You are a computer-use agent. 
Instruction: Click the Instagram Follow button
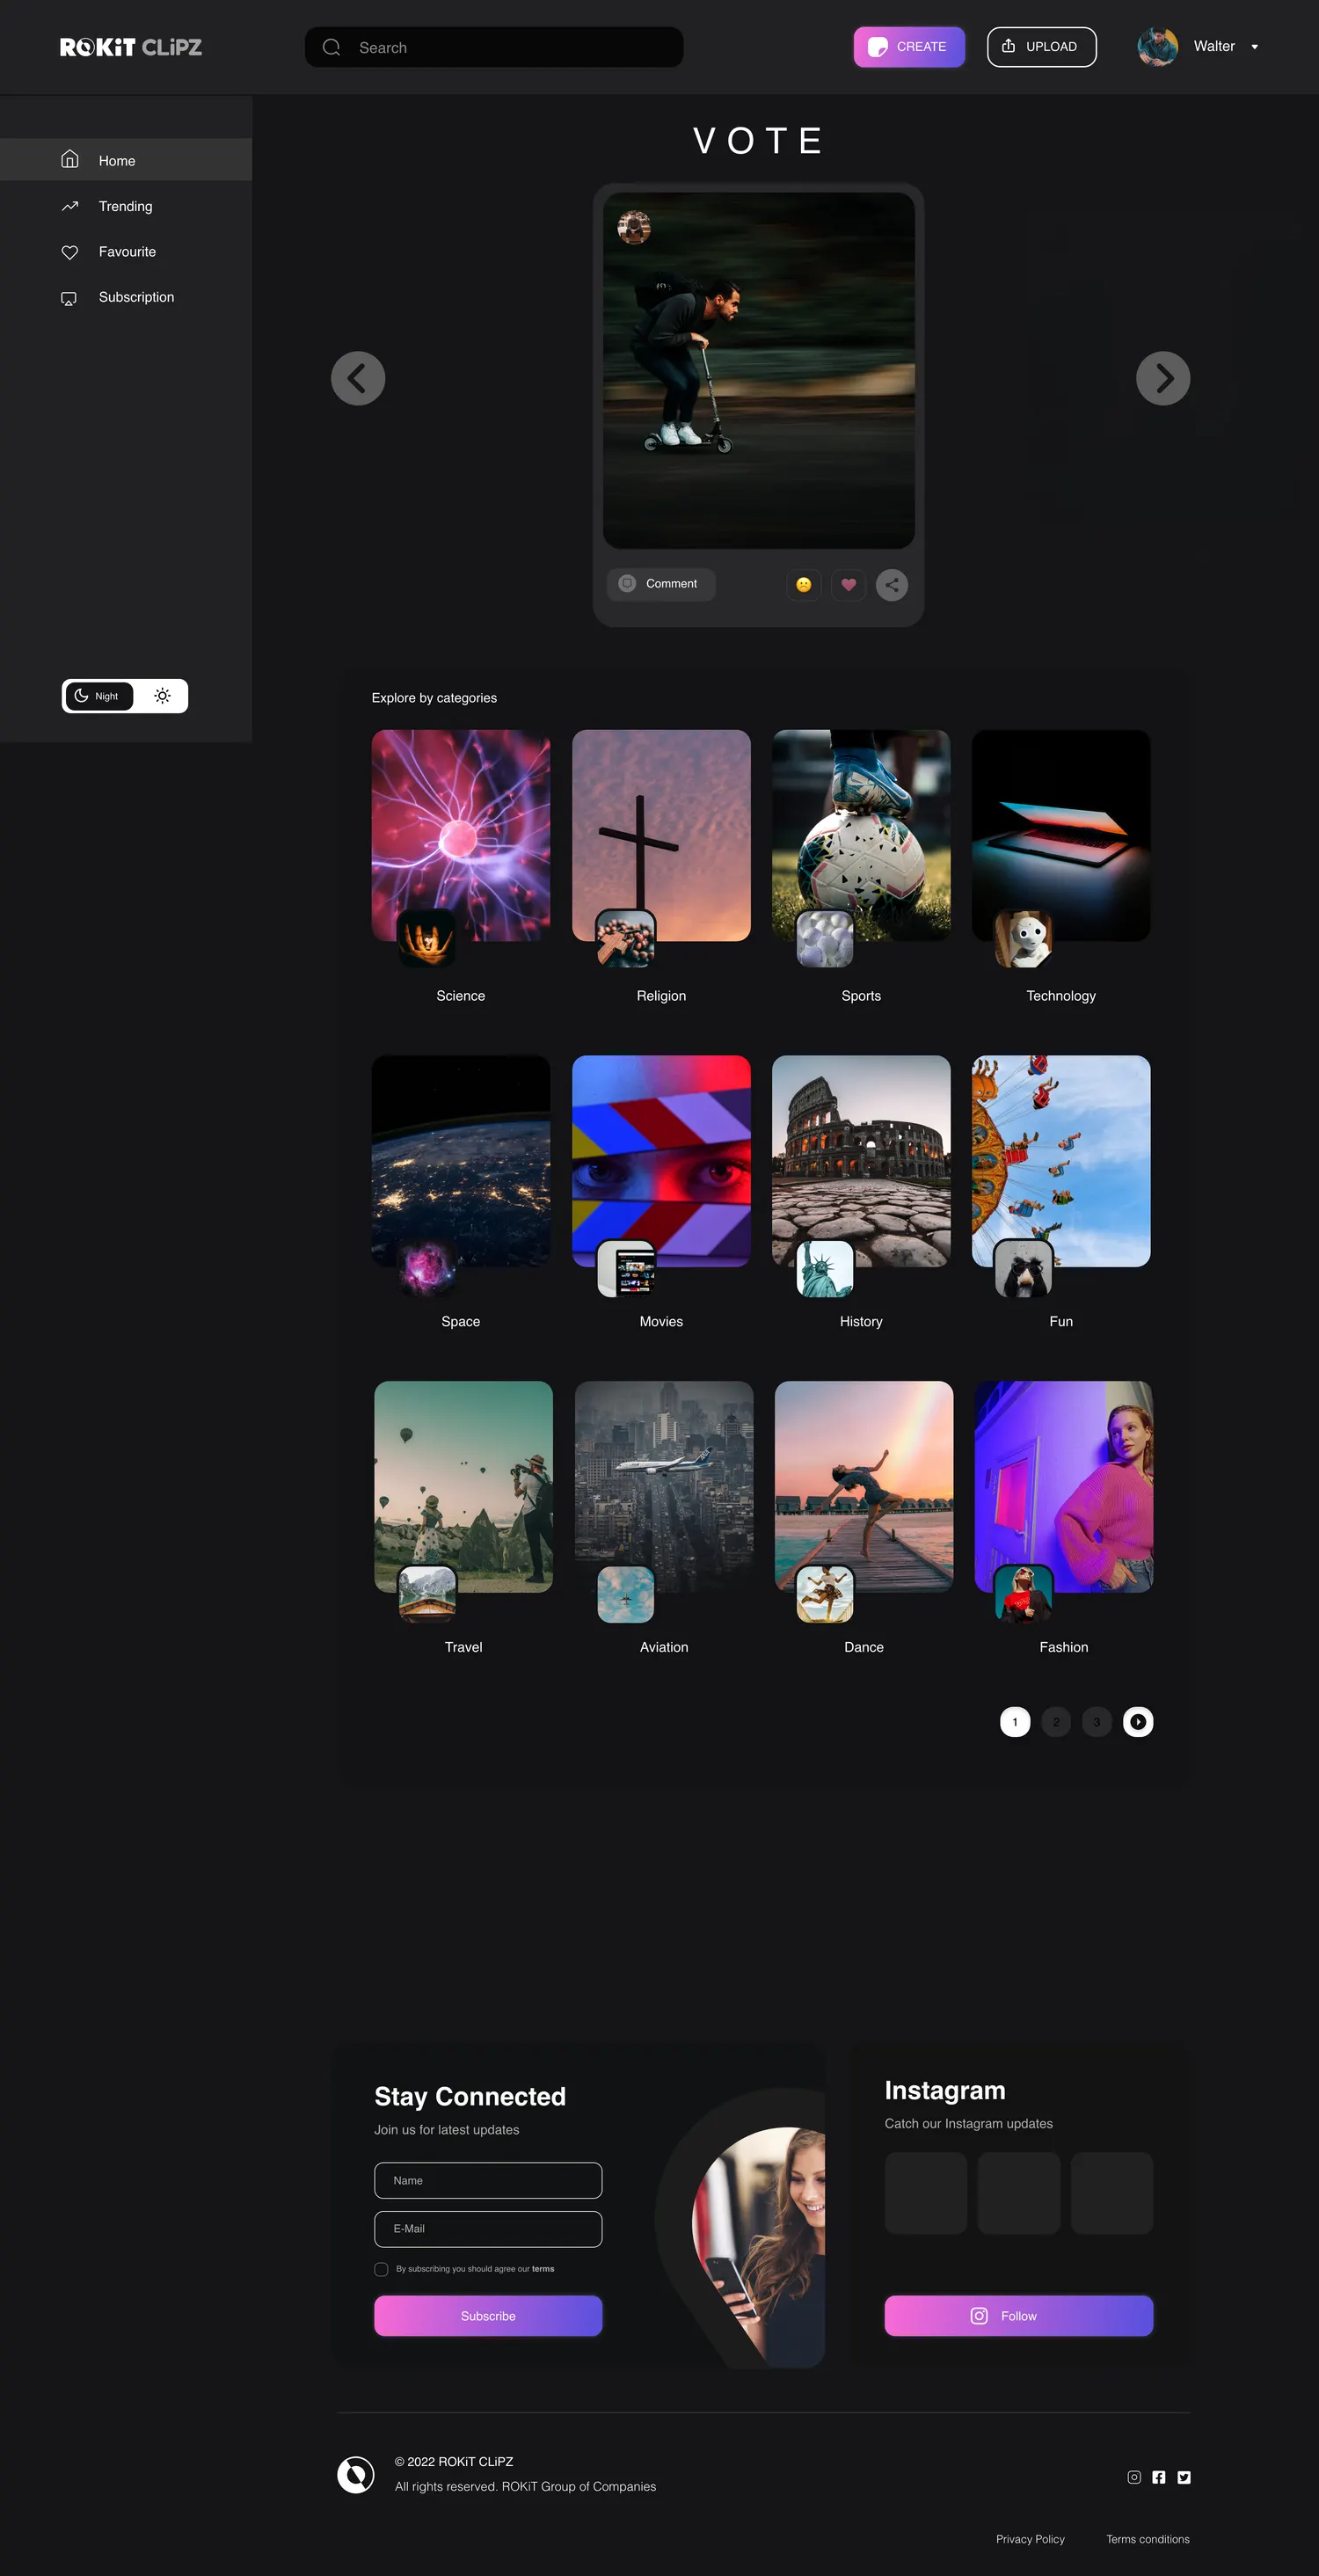(x=1018, y=2316)
